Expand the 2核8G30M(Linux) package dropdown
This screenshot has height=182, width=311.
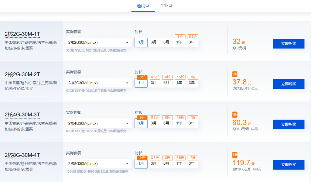click(98, 164)
